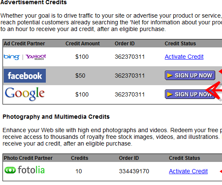This screenshot has height=185, width=222.
Task: Click the Facebook logo
Action: 25,76
